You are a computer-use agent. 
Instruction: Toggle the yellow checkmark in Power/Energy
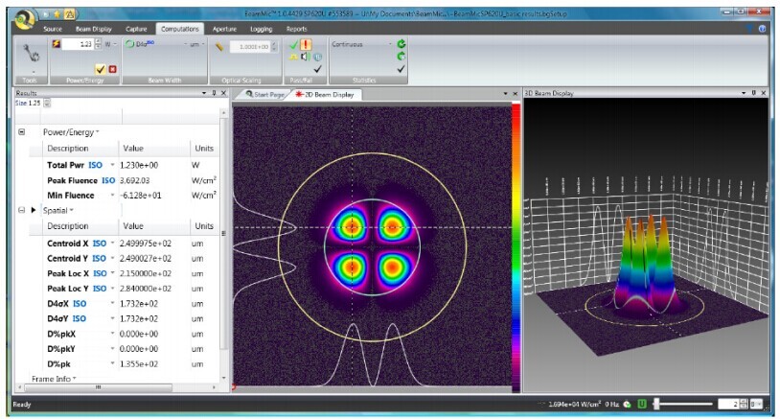click(x=101, y=69)
